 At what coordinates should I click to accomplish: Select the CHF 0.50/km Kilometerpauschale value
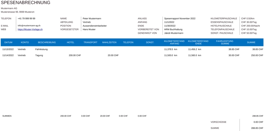coord(248,19)
